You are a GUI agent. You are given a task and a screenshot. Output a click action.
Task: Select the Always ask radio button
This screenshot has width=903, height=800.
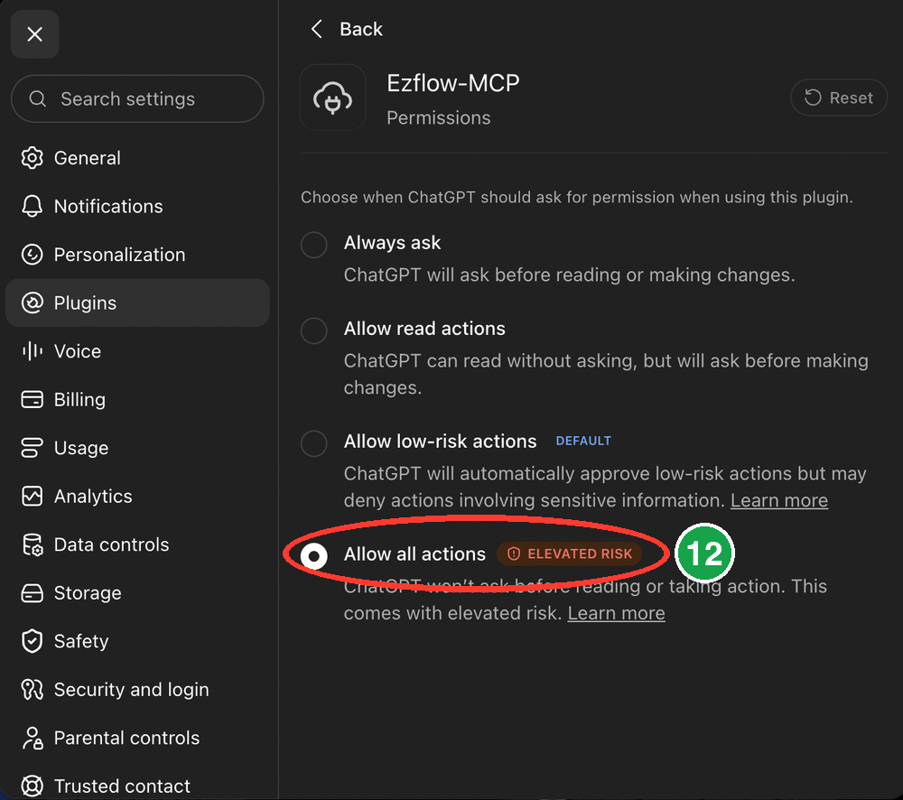314,245
